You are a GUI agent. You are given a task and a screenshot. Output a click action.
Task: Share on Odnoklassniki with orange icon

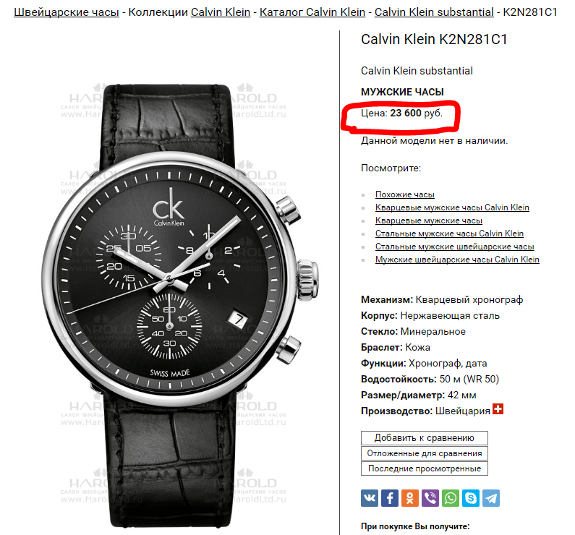pos(410,498)
